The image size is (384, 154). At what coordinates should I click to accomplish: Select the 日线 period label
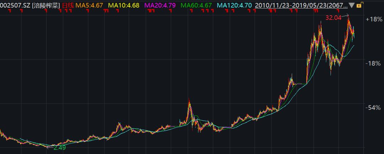click(x=68, y=5)
